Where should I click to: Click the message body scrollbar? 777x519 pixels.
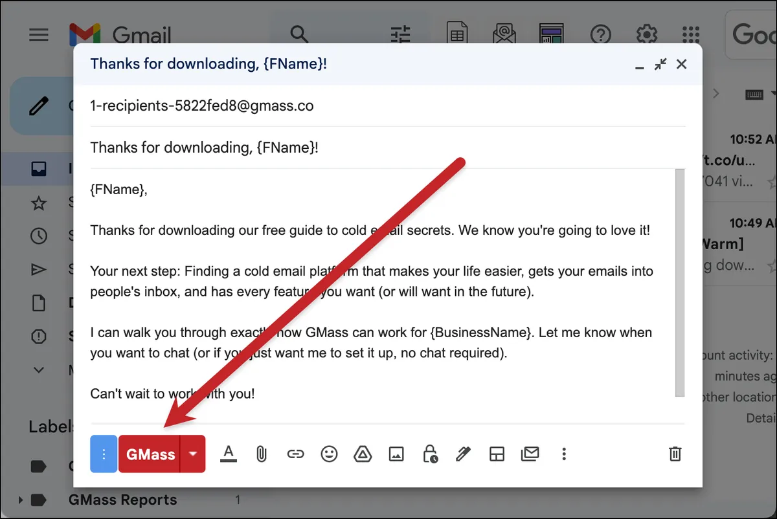(x=679, y=283)
